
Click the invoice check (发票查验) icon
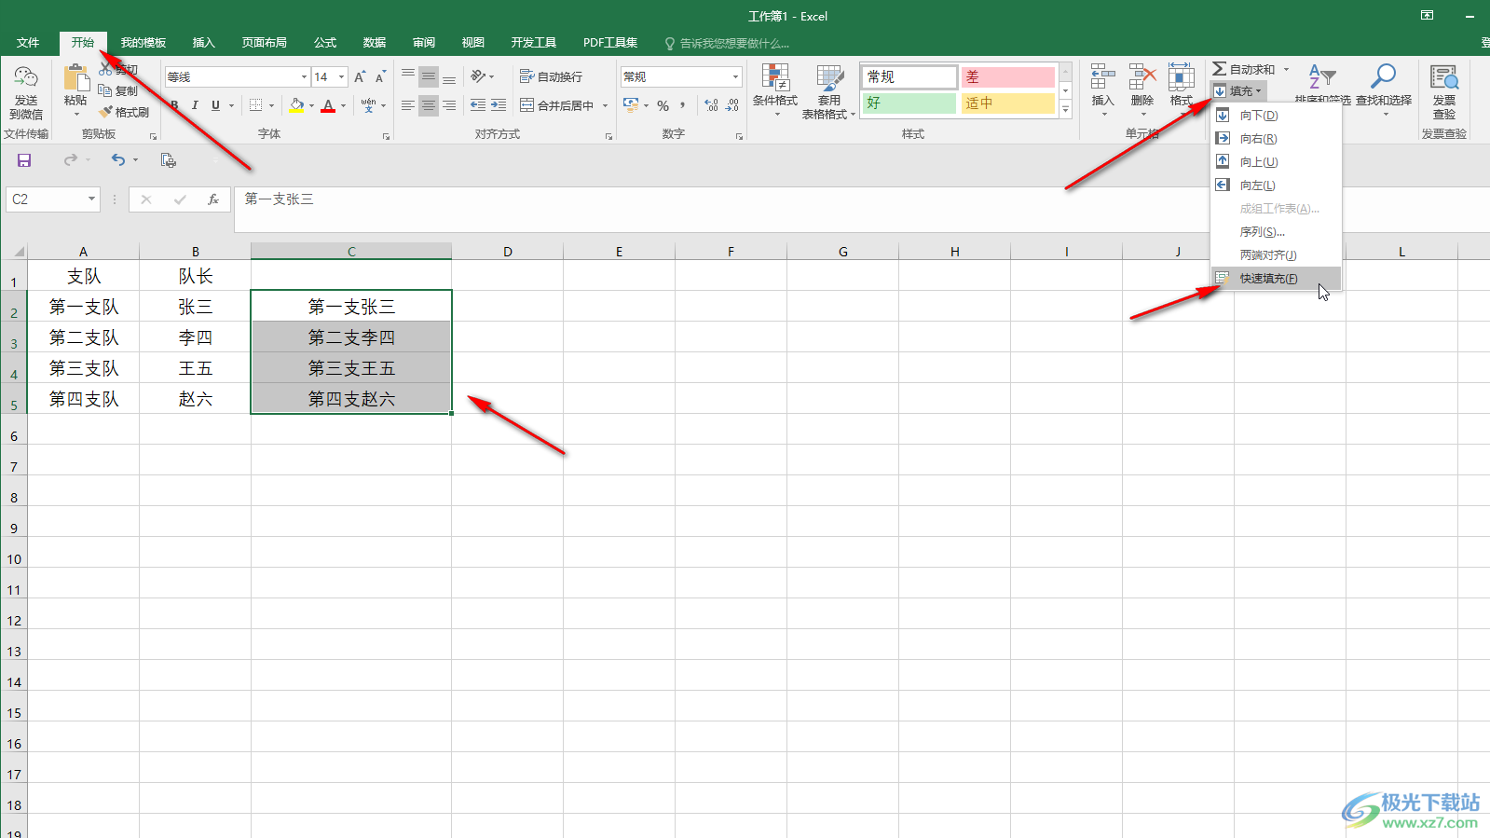coord(1444,78)
